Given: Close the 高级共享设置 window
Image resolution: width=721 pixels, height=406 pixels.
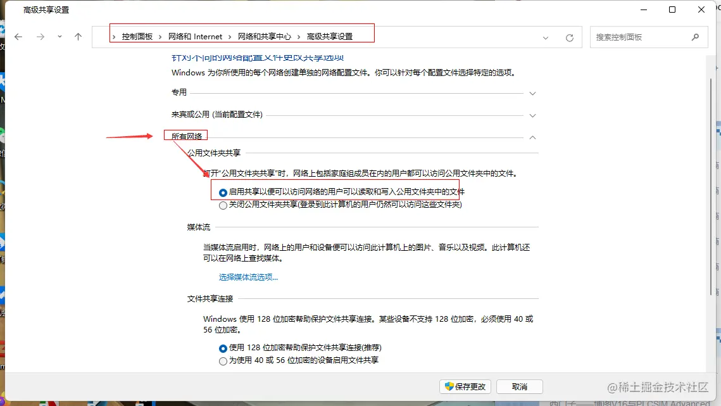Looking at the screenshot, I should (701, 10).
